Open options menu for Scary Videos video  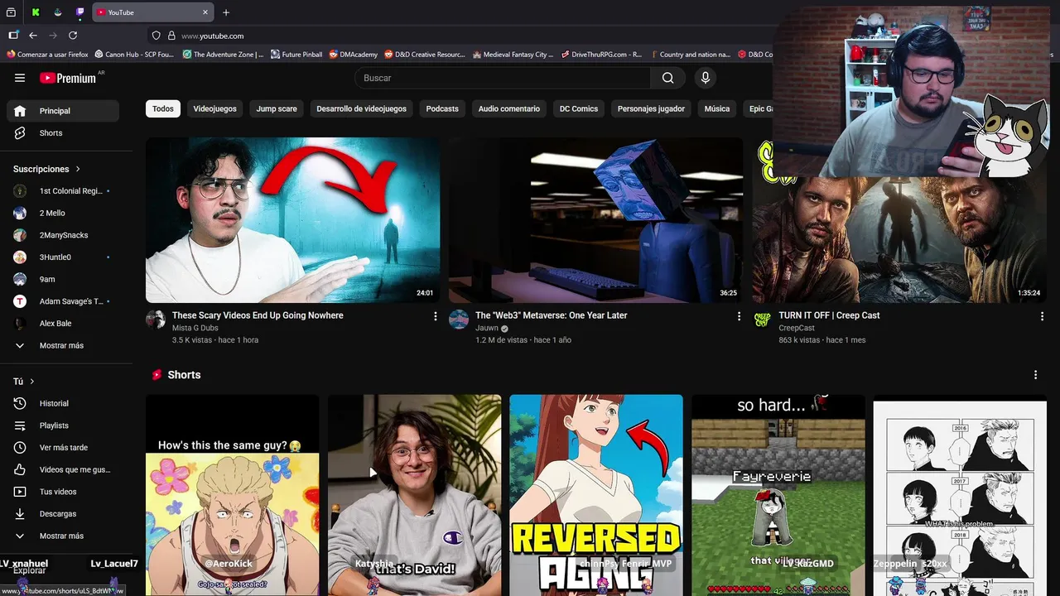(x=436, y=316)
